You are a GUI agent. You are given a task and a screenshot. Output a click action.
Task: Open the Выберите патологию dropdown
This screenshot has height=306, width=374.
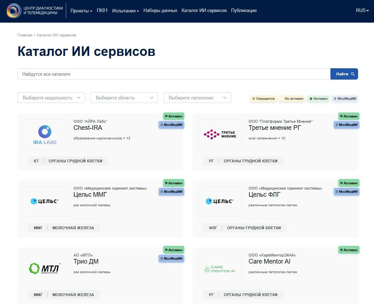coord(197,97)
